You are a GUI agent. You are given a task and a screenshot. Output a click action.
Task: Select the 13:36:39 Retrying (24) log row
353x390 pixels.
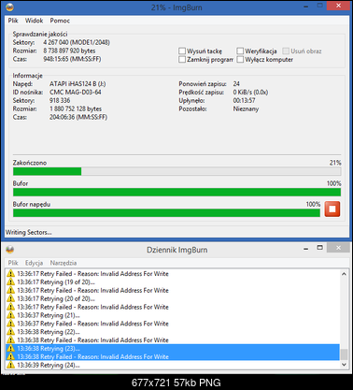[x=173, y=365]
